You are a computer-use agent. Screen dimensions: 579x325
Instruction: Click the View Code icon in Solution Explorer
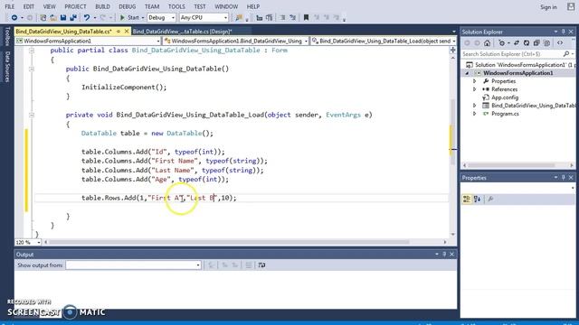(560, 43)
